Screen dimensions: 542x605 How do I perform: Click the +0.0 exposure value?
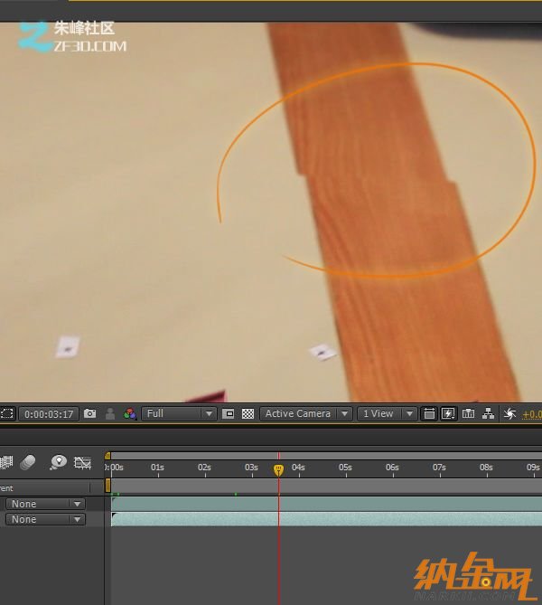(531, 414)
